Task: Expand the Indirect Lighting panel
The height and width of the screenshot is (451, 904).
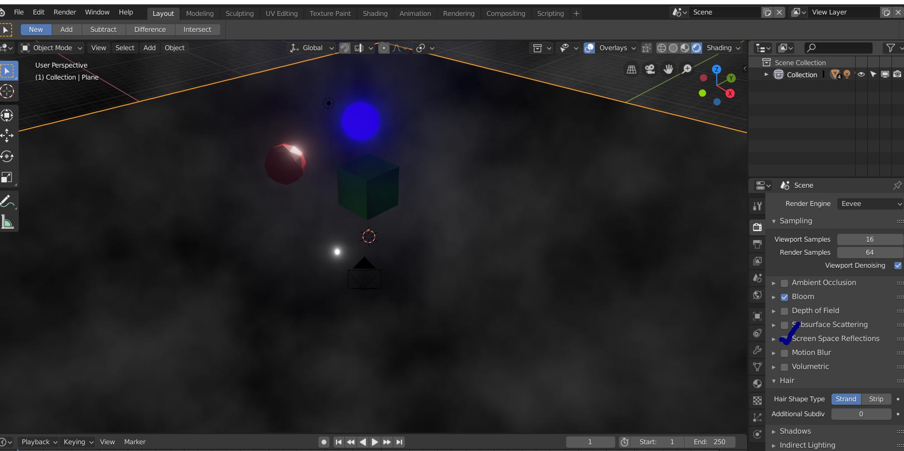Action: pos(774,445)
